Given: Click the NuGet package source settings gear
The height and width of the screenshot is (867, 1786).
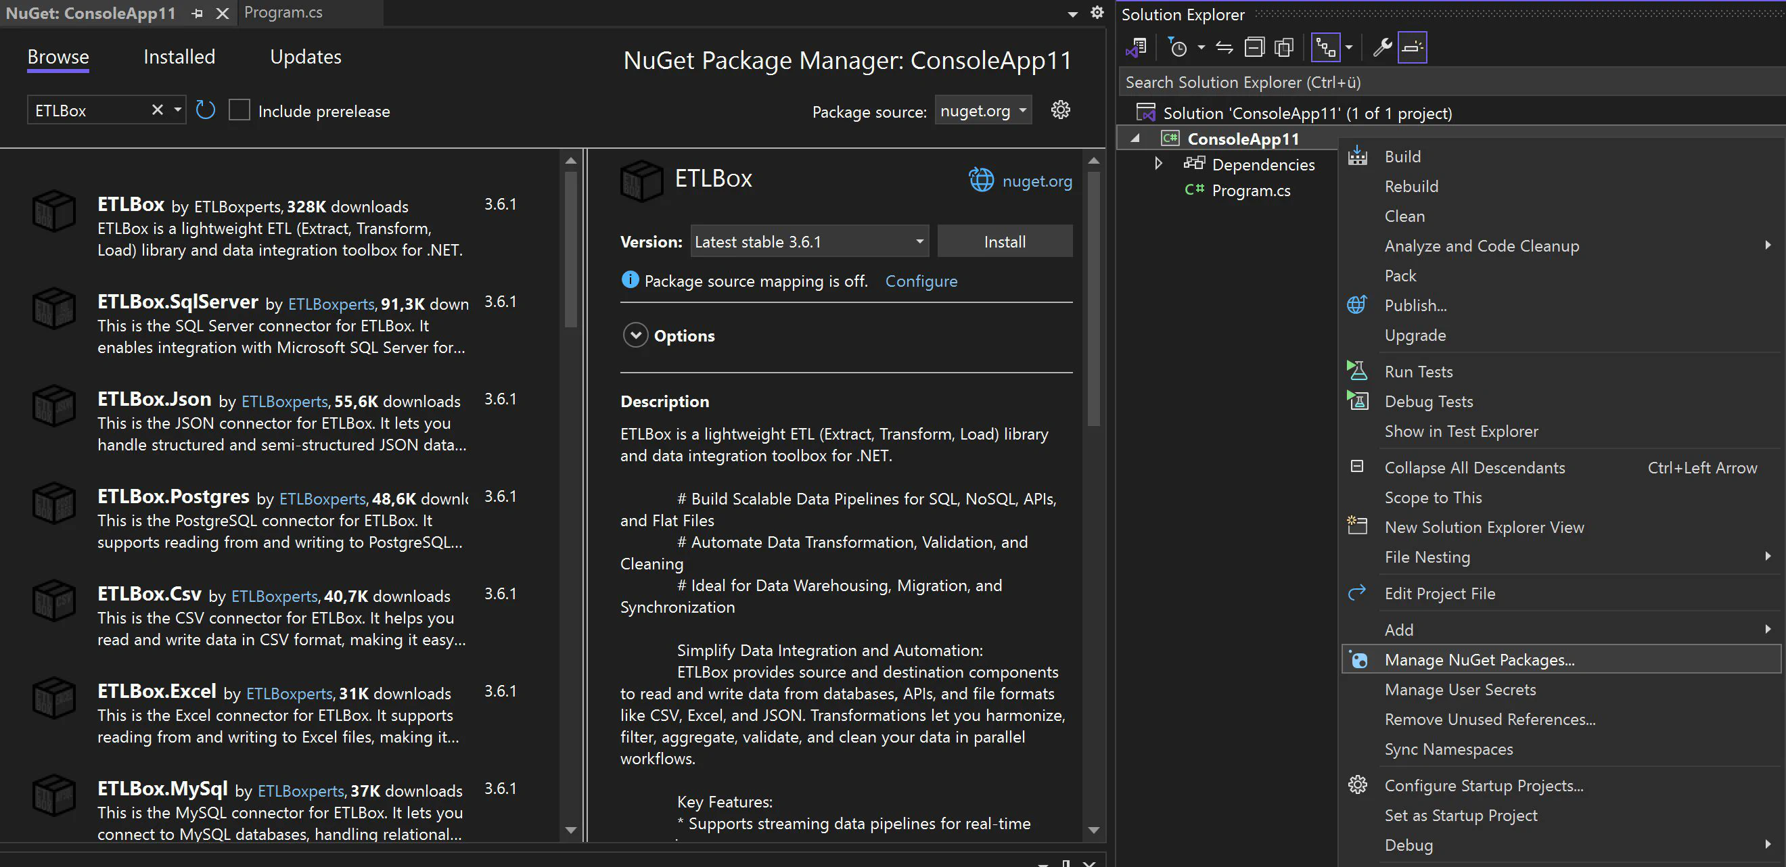Looking at the screenshot, I should coord(1060,110).
